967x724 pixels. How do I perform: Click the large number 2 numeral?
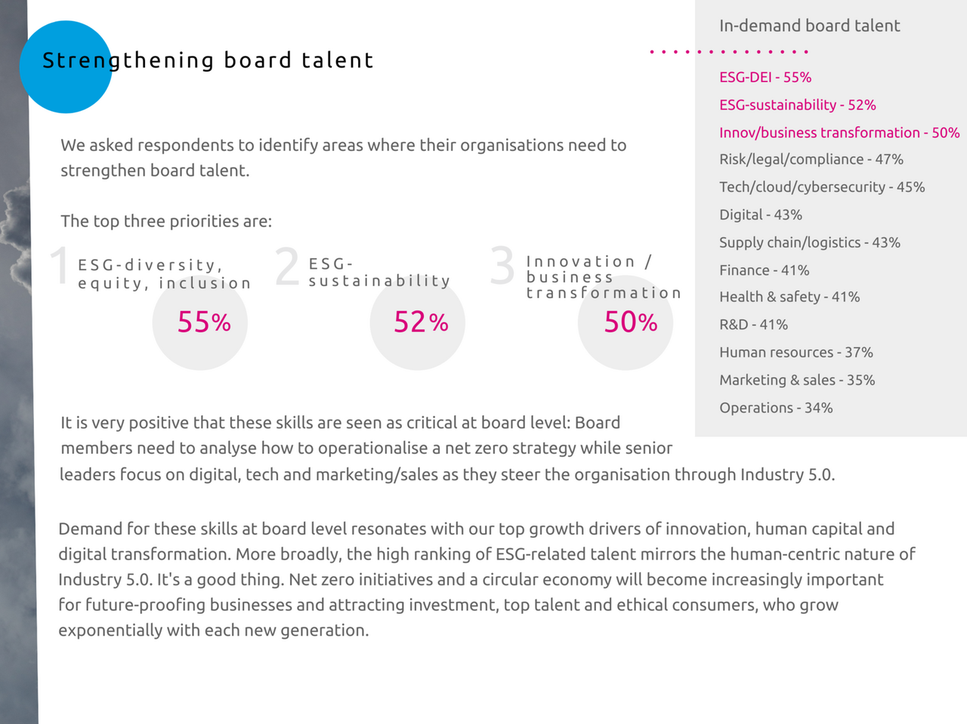pyautogui.click(x=287, y=266)
